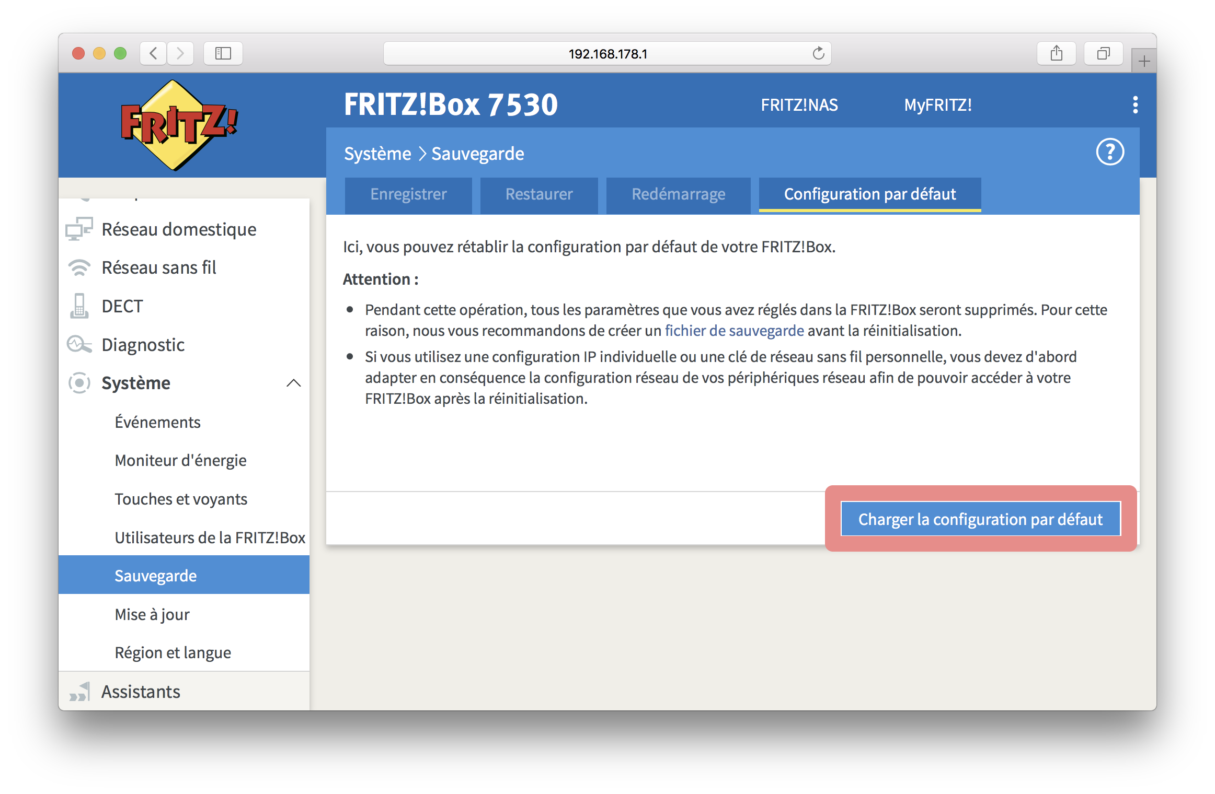This screenshot has width=1215, height=794.
Task: Click the FRITZ!Box 7530 title
Action: point(451,104)
